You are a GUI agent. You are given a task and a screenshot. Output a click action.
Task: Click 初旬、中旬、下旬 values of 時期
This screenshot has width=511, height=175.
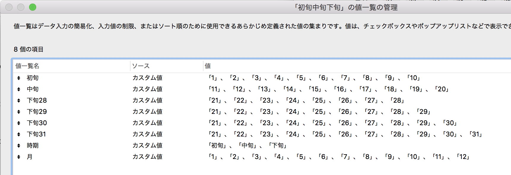(x=248, y=145)
